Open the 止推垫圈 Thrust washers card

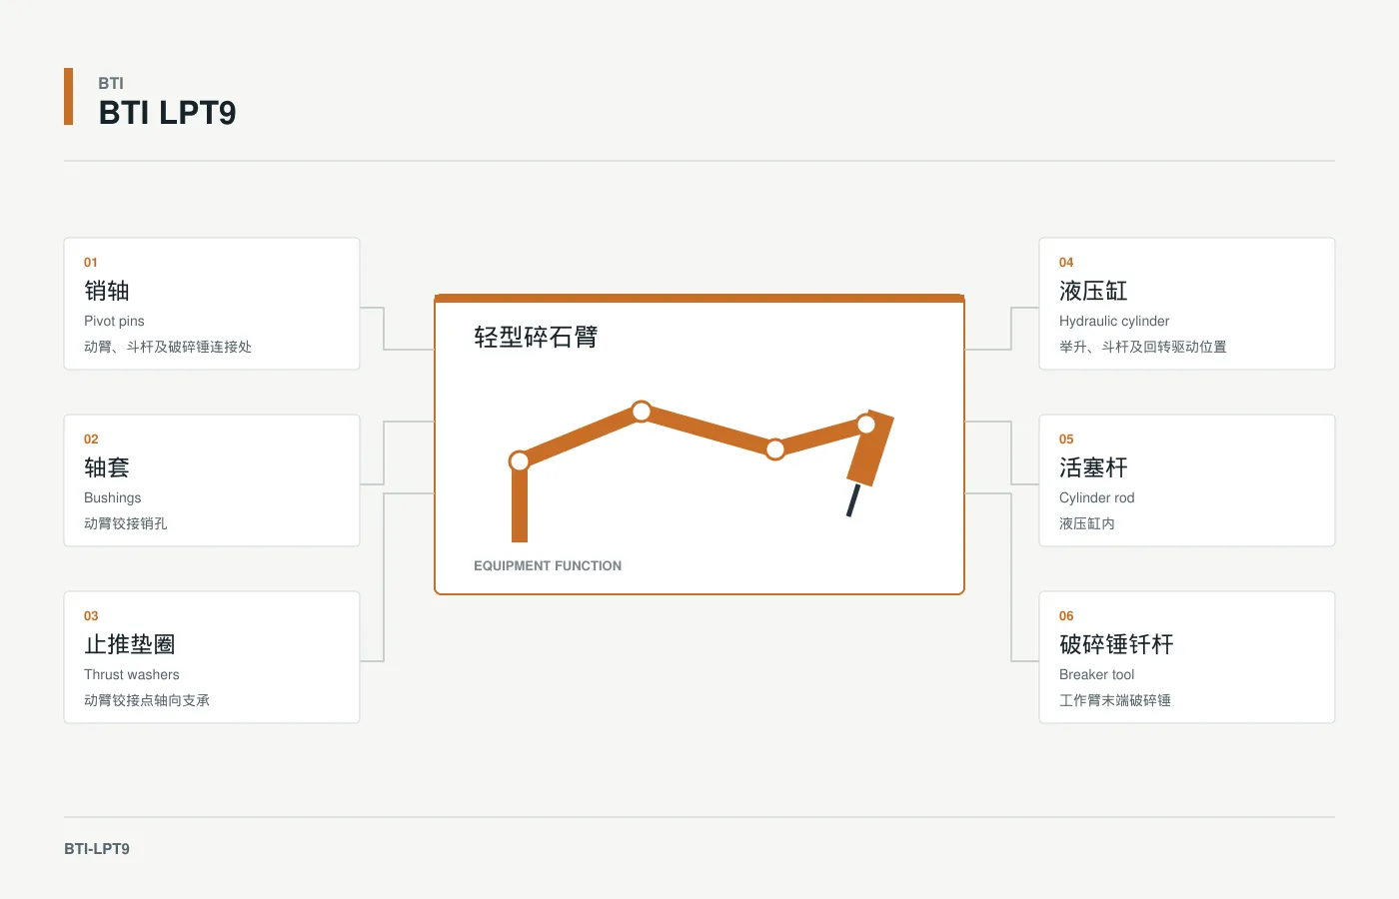(212, 657)
